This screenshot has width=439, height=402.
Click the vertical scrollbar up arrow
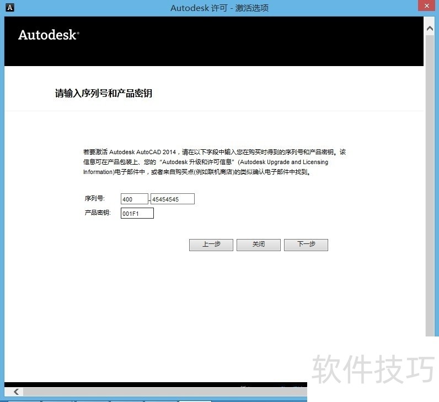pos(430,29)
